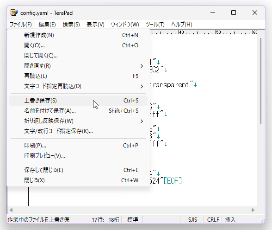Expand the 開き直す(R) submenu

[x=79, y=66]
